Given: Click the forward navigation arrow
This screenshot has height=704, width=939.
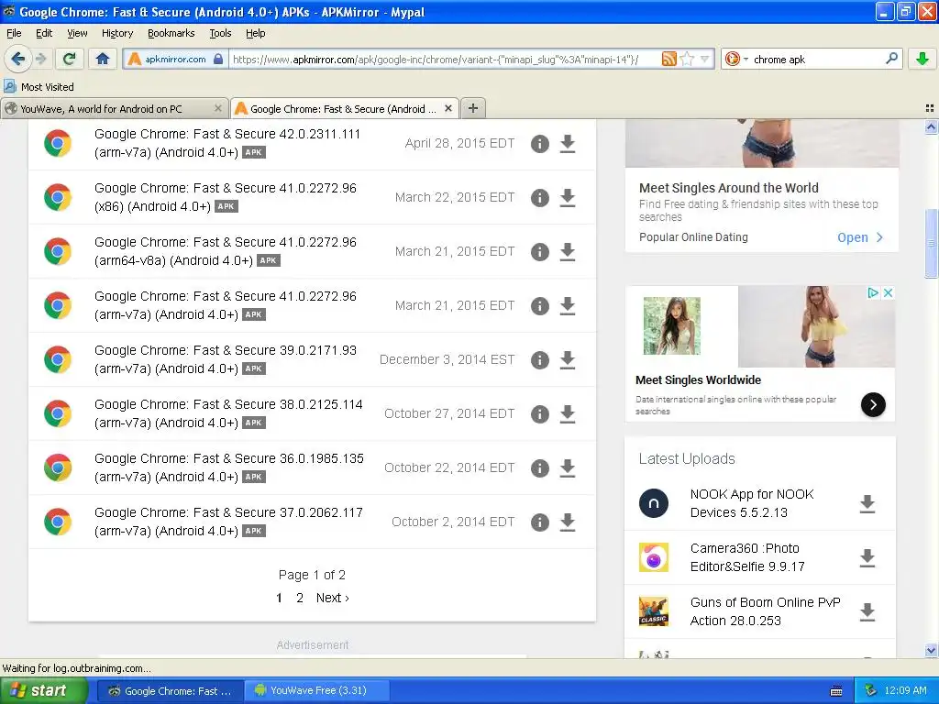Looking at the screenshot, I should [40, 59].
